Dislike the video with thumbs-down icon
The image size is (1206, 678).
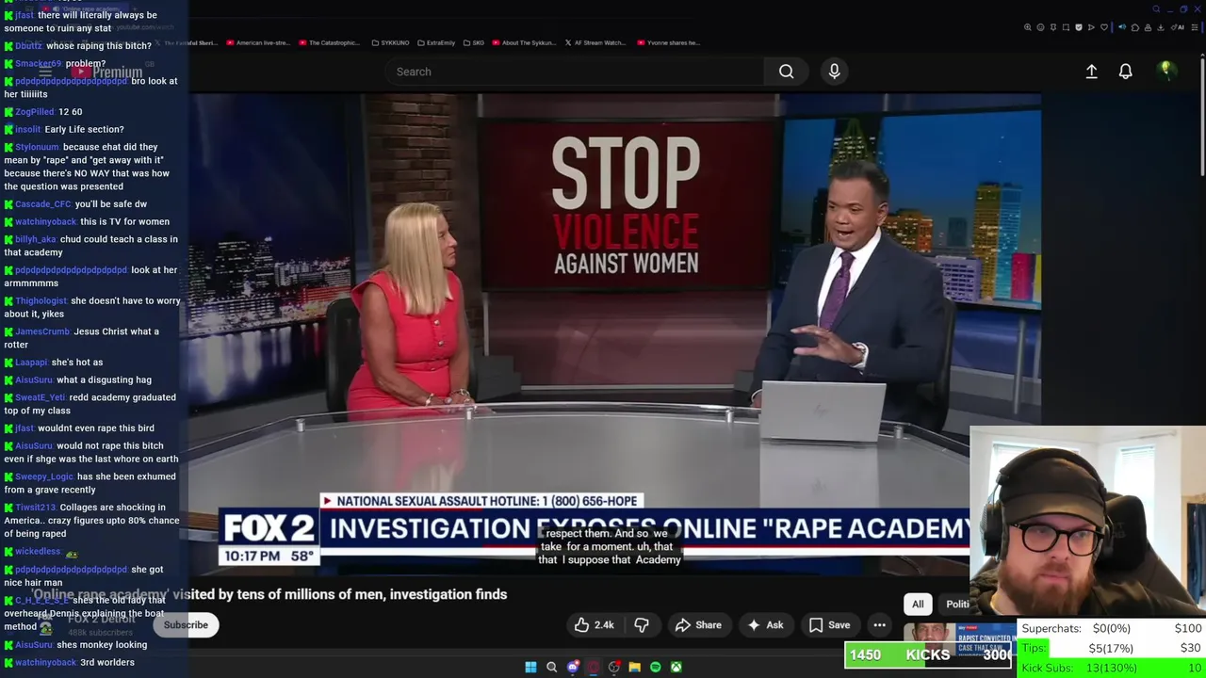coord(642,625)
